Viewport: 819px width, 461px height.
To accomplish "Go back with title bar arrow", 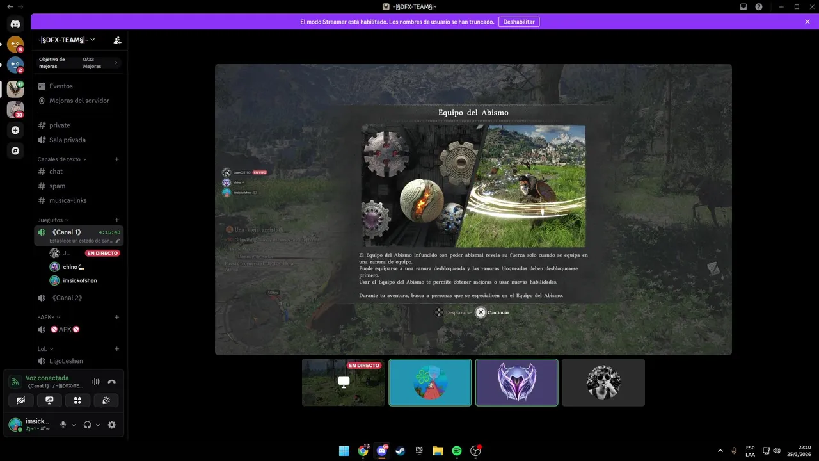I will coord(10,6).
